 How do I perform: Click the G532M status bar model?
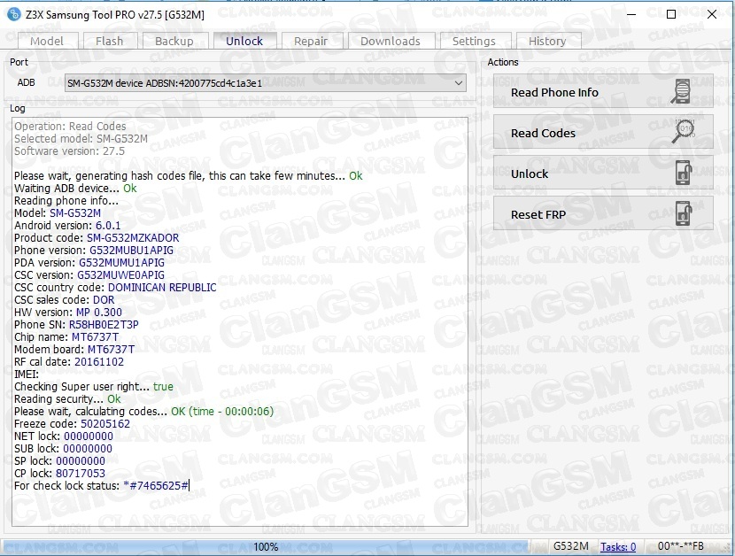point(570,546)
